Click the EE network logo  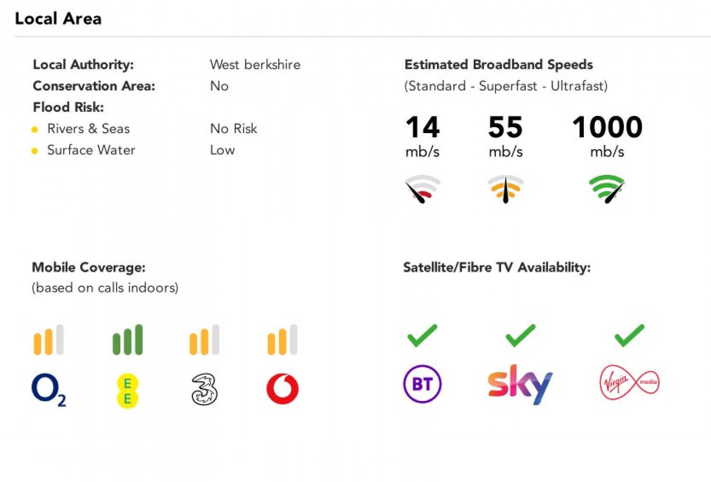point(127,391)
